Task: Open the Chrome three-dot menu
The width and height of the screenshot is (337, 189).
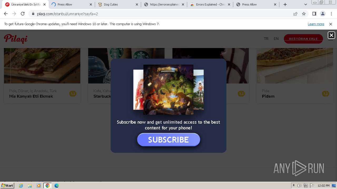Action: [x=331, y=14]
